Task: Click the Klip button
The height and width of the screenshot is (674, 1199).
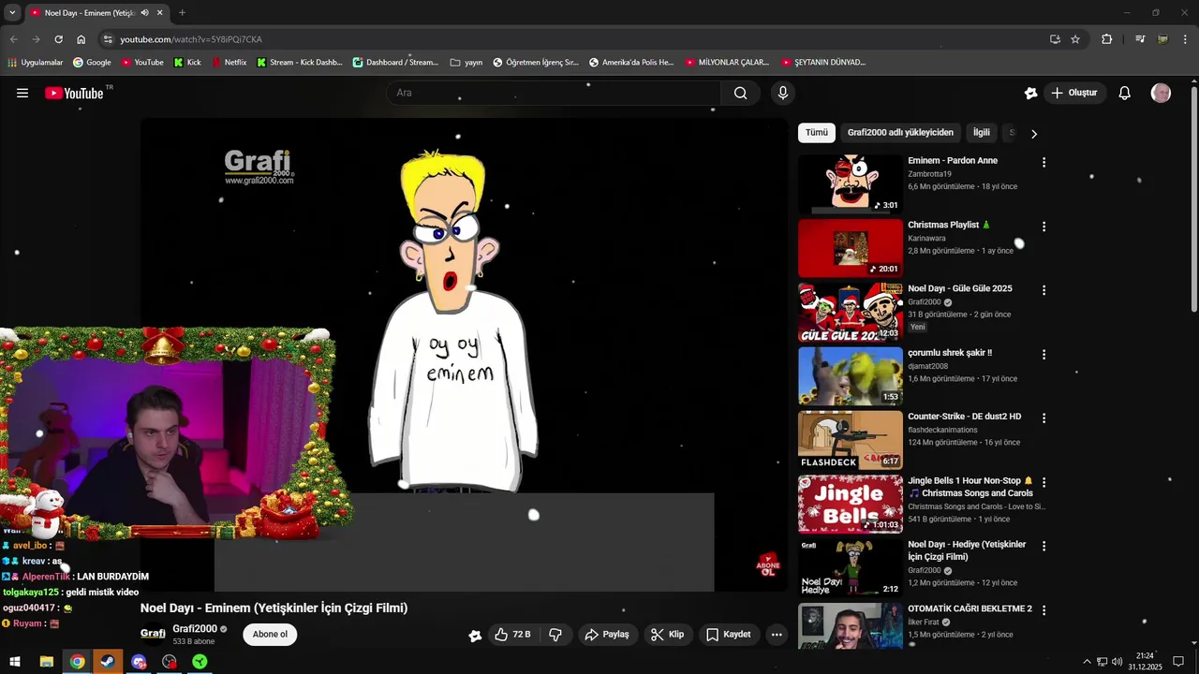Action: click(667, 635)
